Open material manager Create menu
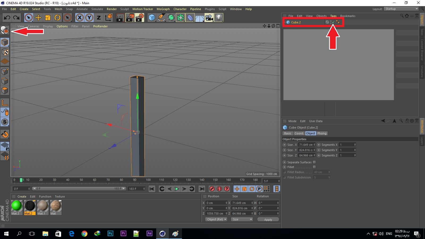 point(22,197)
